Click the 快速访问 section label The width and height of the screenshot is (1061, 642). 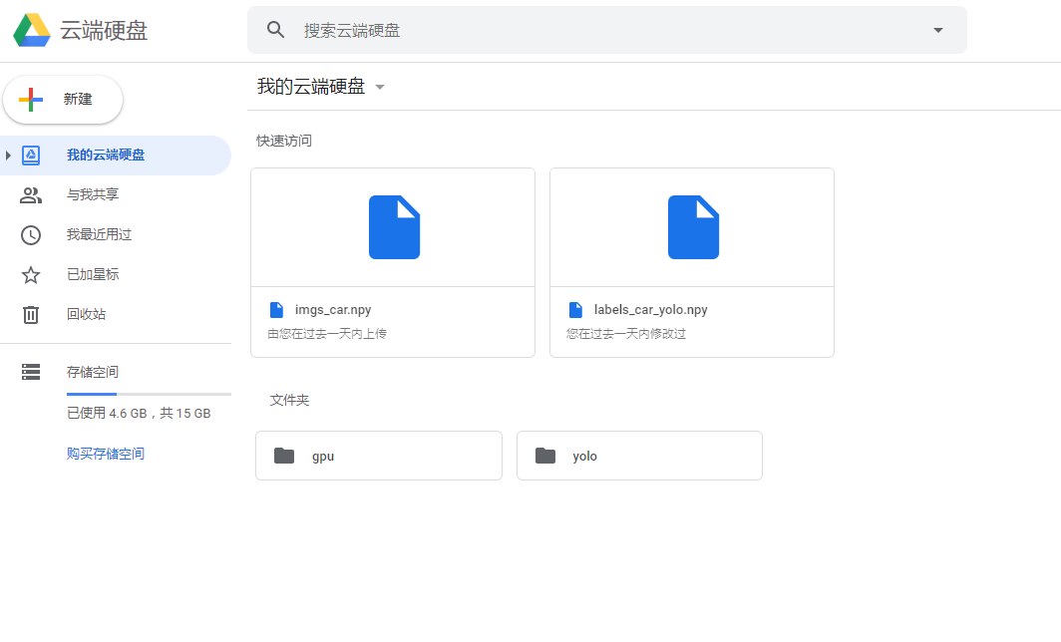pyautogui.click(x=284, y=141)
